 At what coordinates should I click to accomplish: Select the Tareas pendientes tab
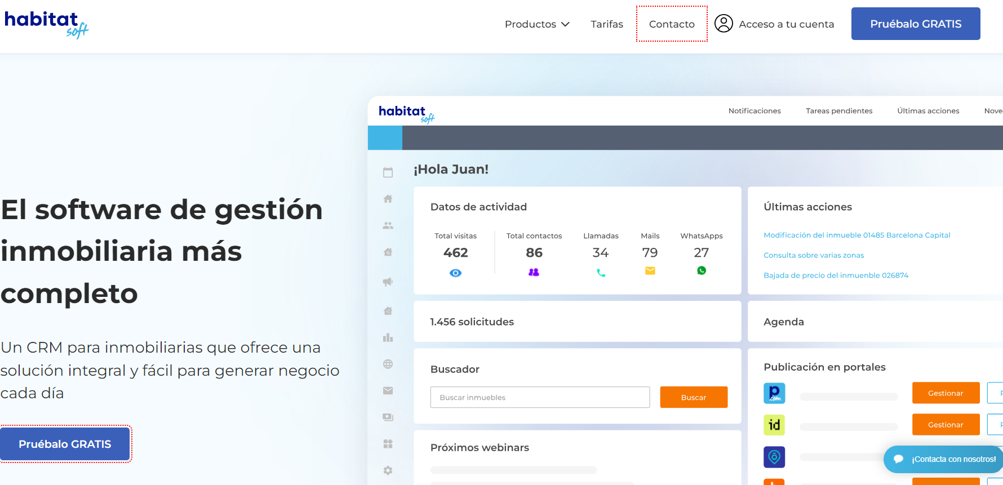(839, 111)
